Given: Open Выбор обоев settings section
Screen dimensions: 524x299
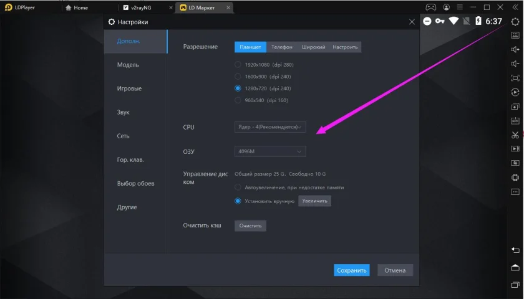Looking at the screenshot, I should (x=136, y=183).
